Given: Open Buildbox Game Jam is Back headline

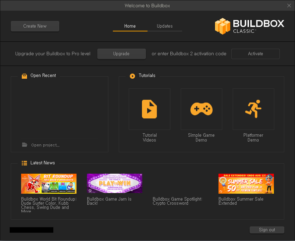Looking at the screenshot, I should coord(109,201).
